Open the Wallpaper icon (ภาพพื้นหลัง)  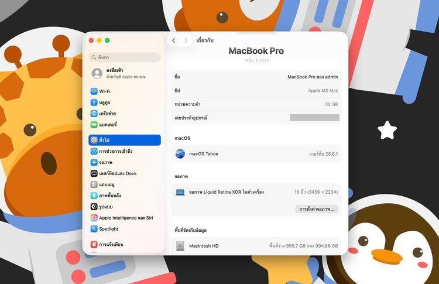(94, 196)
